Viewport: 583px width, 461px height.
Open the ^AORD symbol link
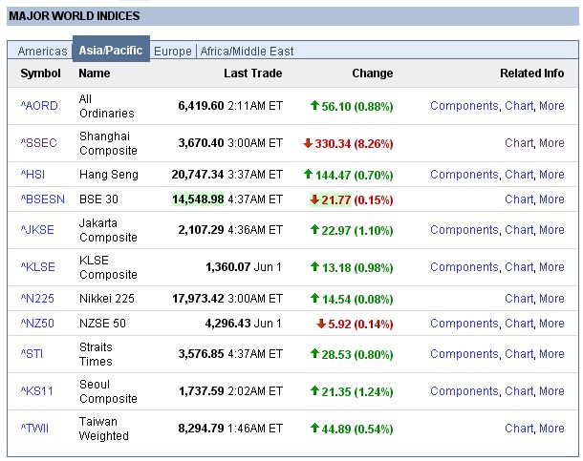point(39,106)
